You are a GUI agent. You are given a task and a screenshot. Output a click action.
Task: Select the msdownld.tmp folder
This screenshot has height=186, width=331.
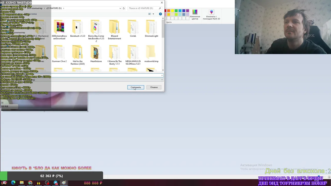[151, 54]
